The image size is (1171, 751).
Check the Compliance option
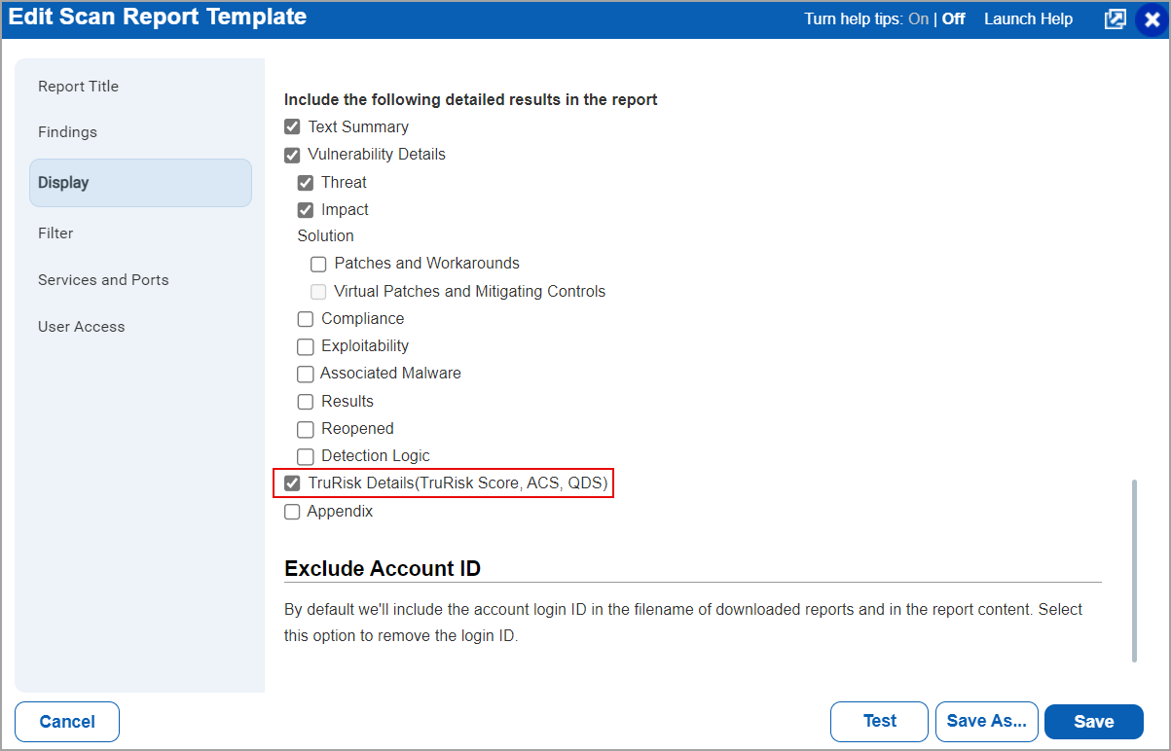point(305,318)
